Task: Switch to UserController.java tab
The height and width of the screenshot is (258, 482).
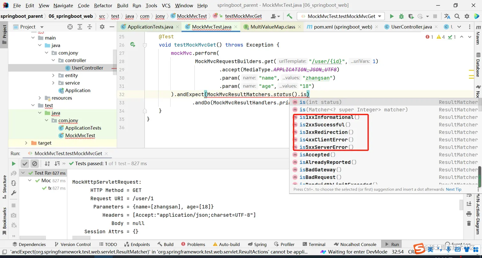Action: pos(411,27)
